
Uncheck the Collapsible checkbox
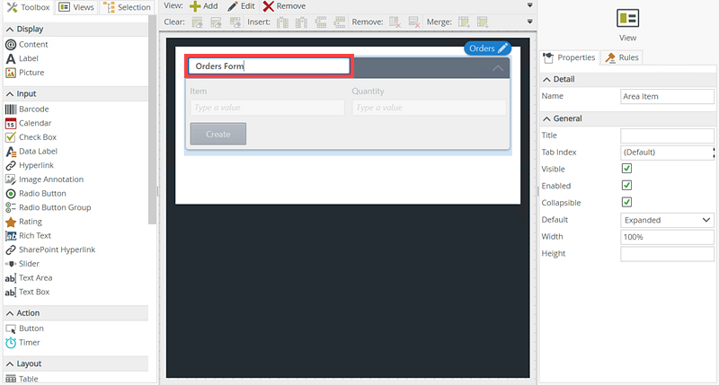coord(626,202)
